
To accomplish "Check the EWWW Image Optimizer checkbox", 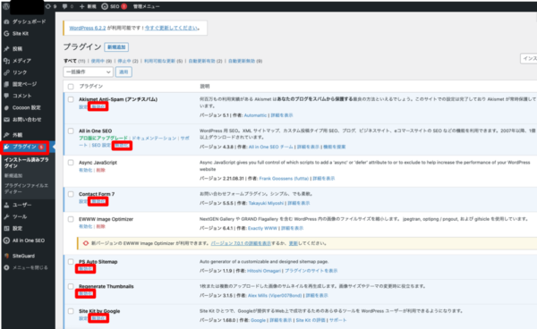I will [71, 219].
